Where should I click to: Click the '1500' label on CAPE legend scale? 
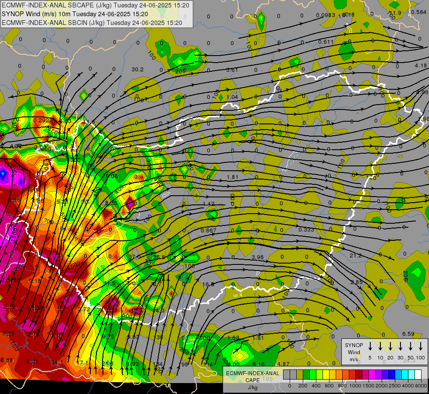click(x=369, y=386)
